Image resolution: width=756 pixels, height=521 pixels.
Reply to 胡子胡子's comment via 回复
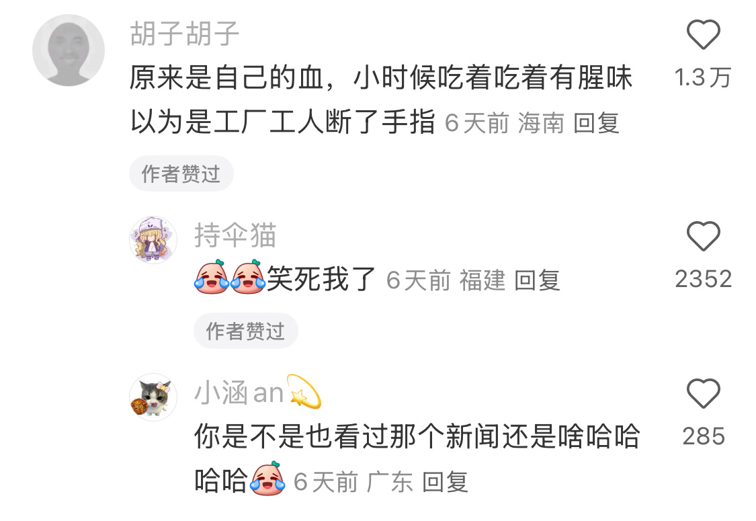597,122
